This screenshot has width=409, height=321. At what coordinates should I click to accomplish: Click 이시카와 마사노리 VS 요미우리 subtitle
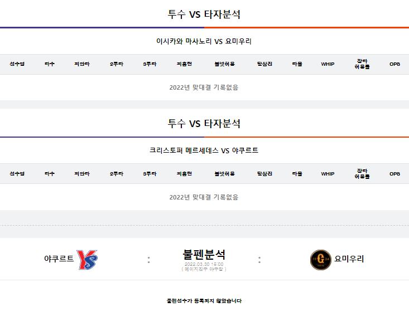pos(204,41)
